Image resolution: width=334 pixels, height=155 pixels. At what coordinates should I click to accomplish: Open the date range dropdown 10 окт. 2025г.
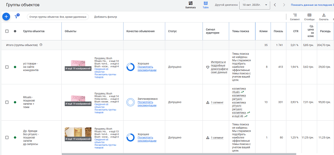click(255, 5)
